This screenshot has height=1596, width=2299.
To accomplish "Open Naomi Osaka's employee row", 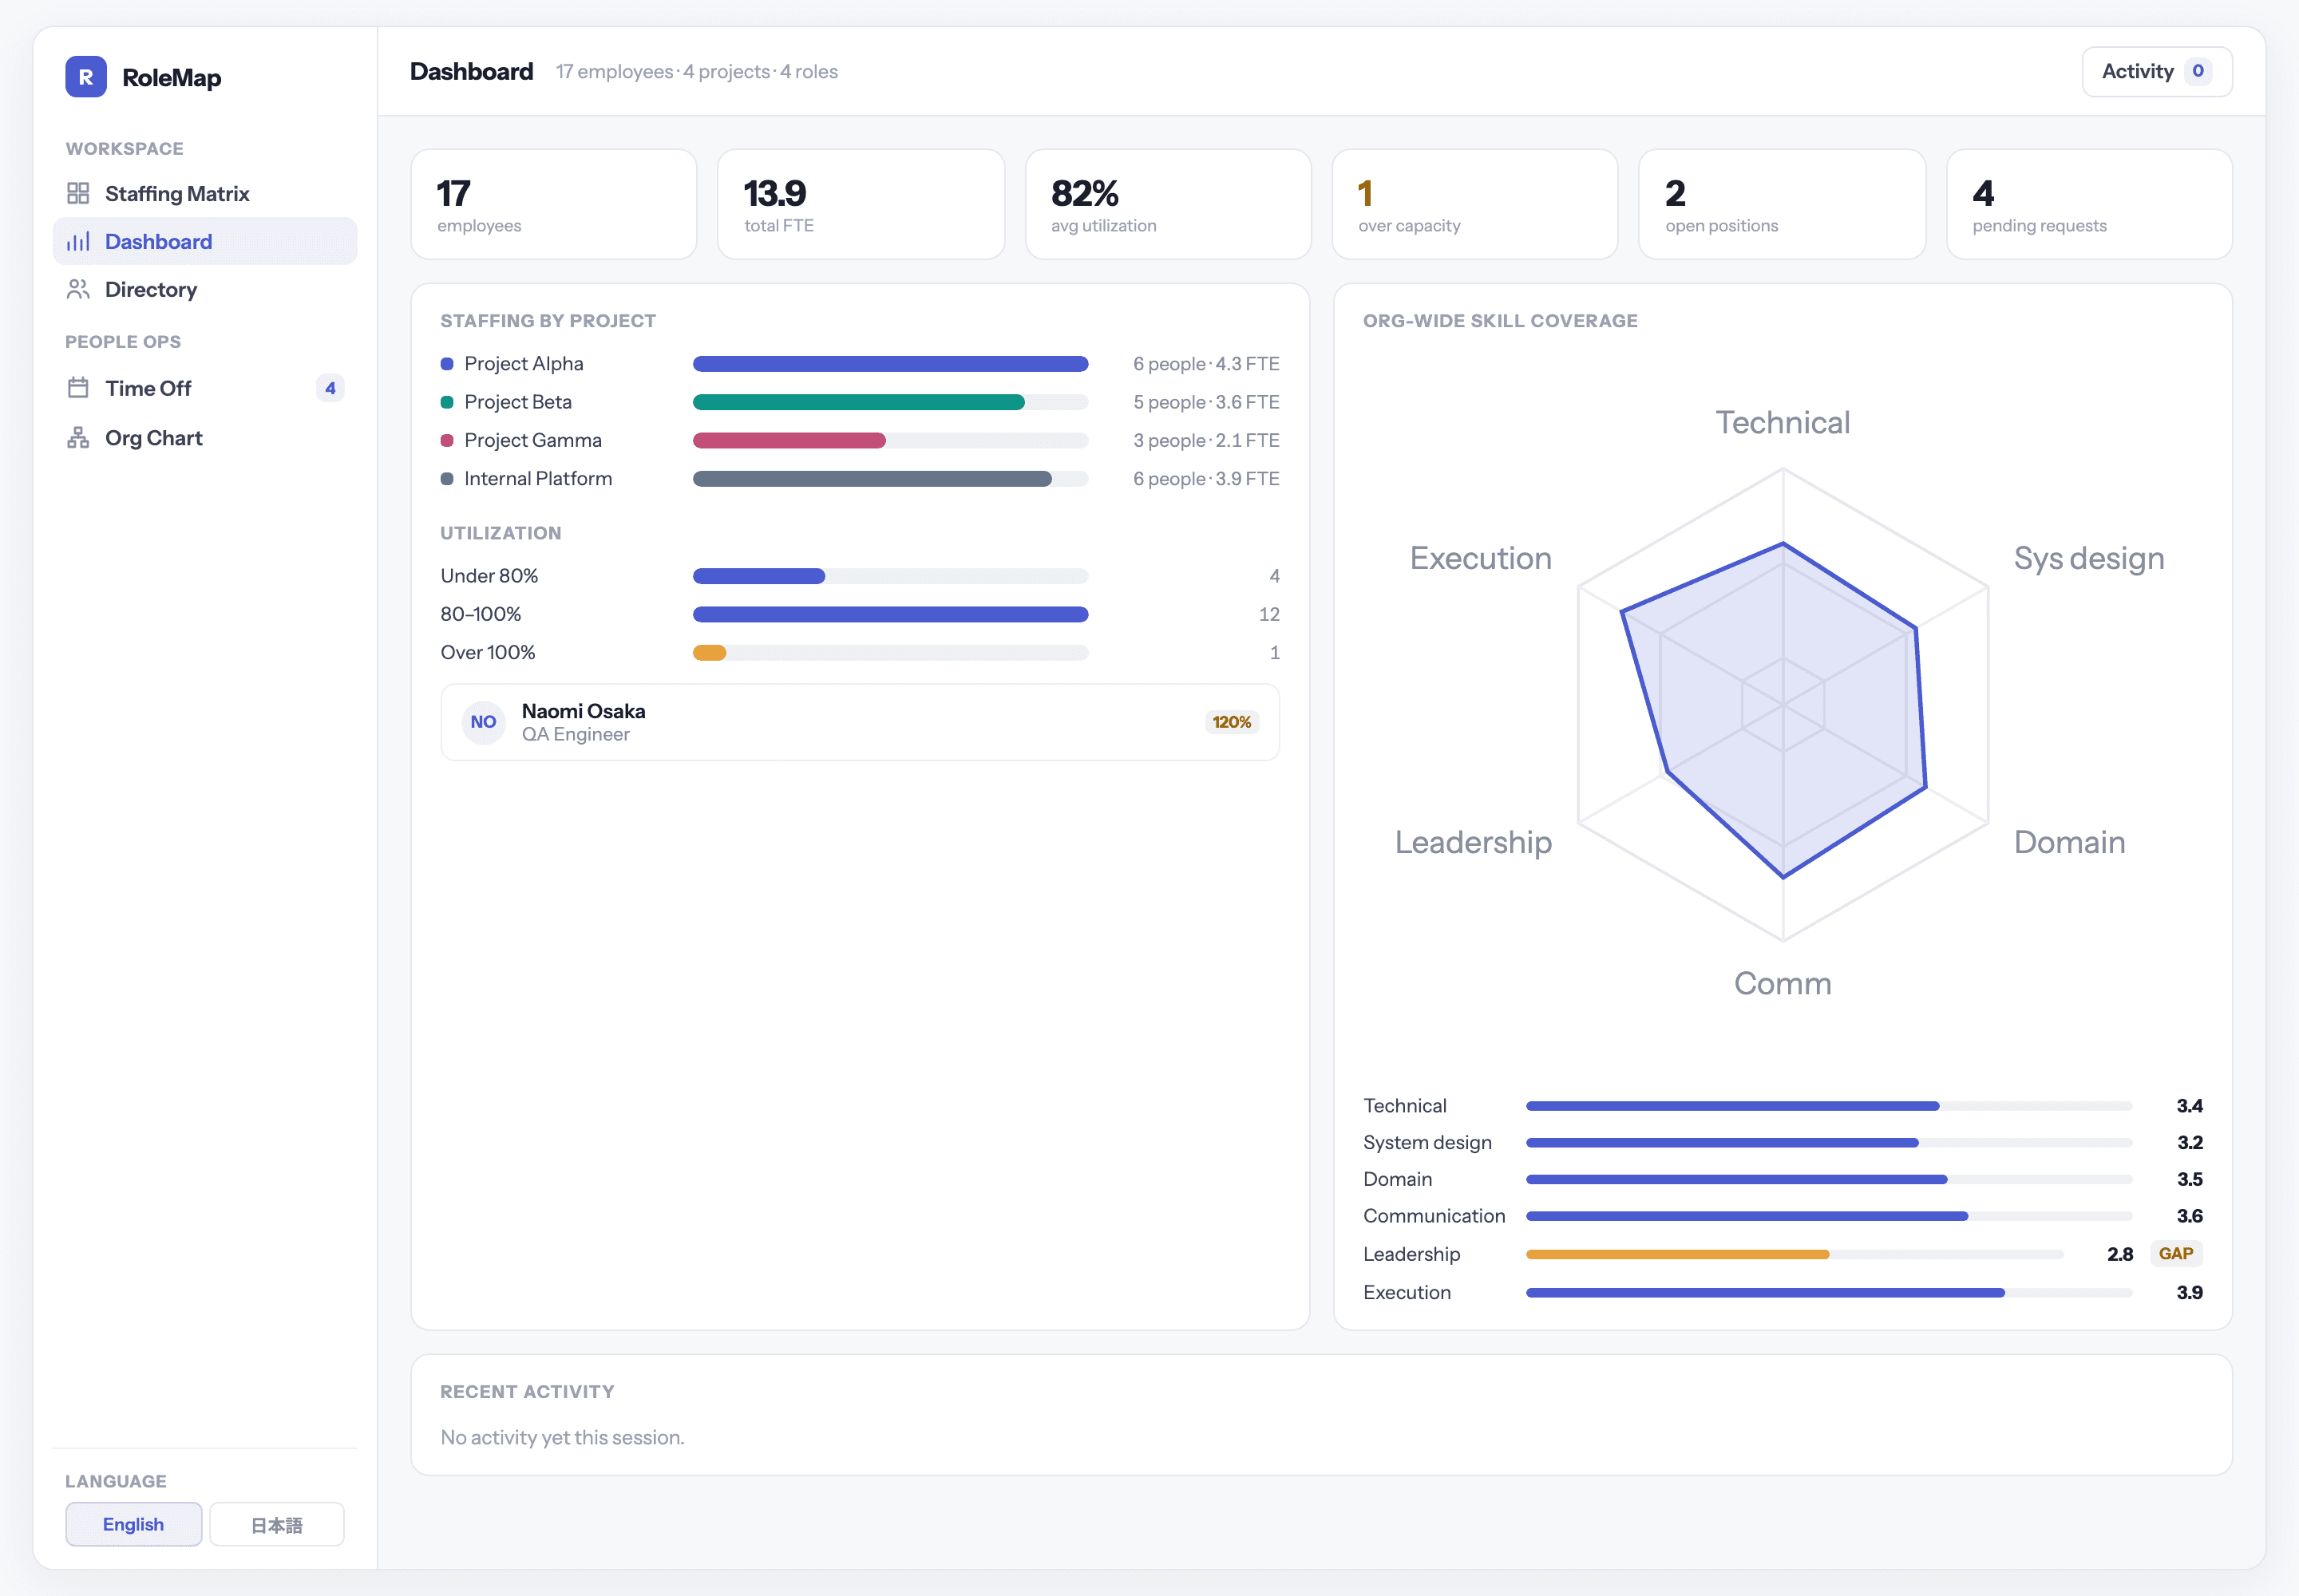I will click(861, 722).
